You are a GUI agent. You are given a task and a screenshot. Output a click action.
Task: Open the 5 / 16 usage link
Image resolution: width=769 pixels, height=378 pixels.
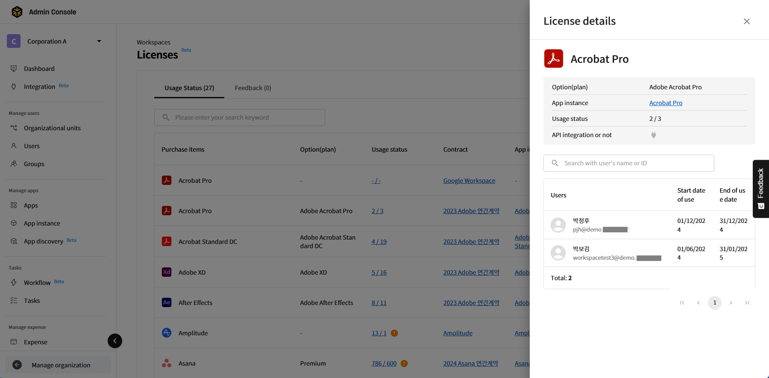click(x=379, y=273)
